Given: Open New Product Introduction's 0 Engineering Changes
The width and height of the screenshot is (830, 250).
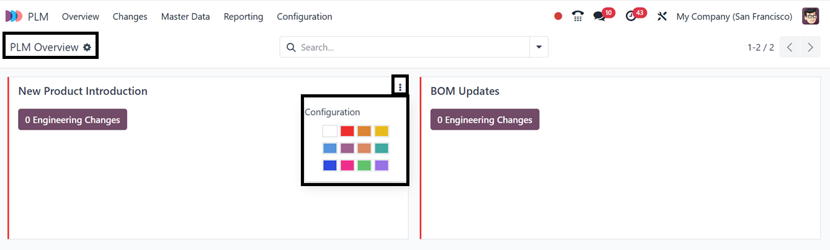Looking at the screenshot, I should click(73, 120).
